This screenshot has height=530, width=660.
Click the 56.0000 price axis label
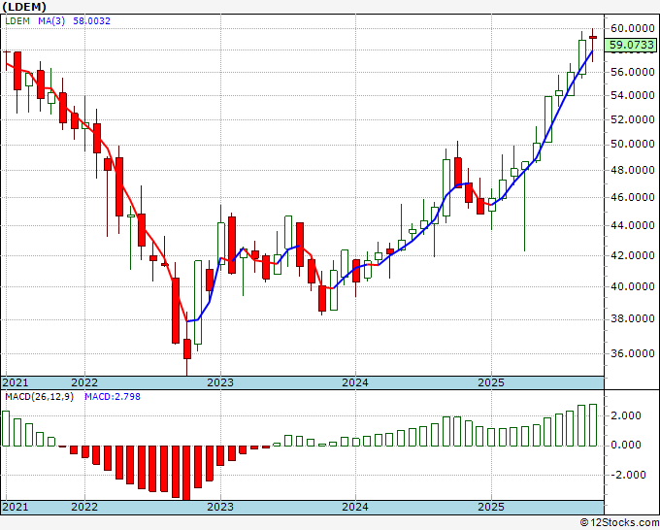click(x=633, y=72)
